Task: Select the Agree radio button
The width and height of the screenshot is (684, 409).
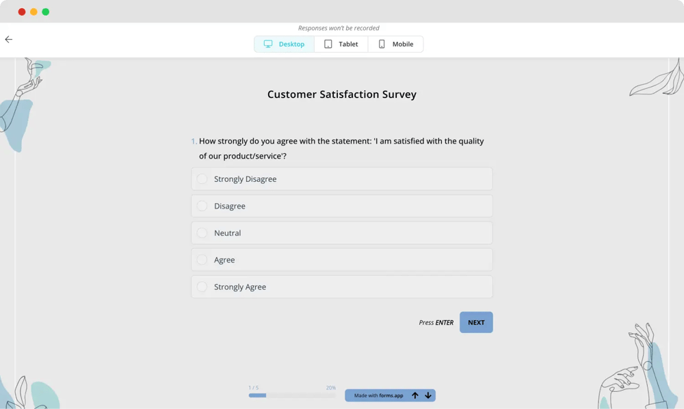Action: click(202, 260)
